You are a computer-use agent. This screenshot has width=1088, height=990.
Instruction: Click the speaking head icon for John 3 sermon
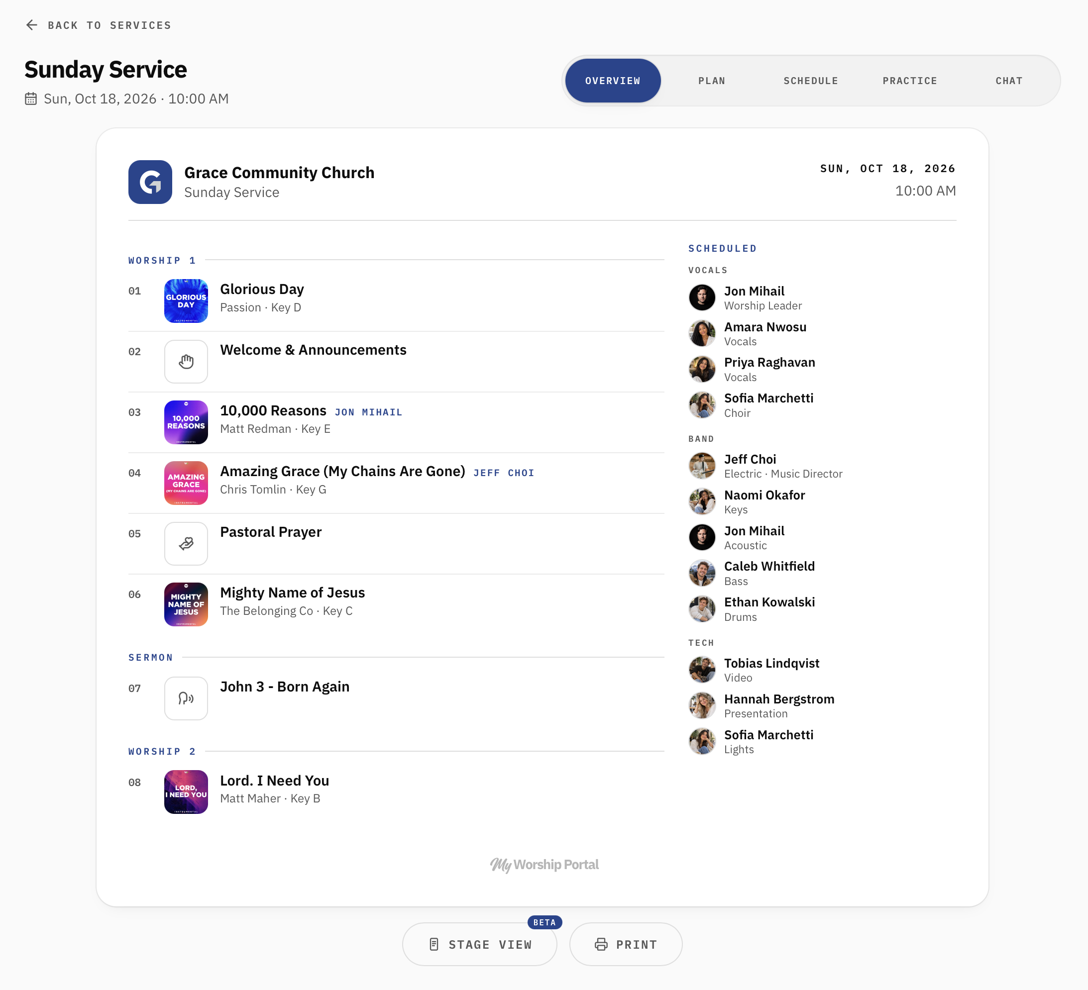click(x=186, y=698)
